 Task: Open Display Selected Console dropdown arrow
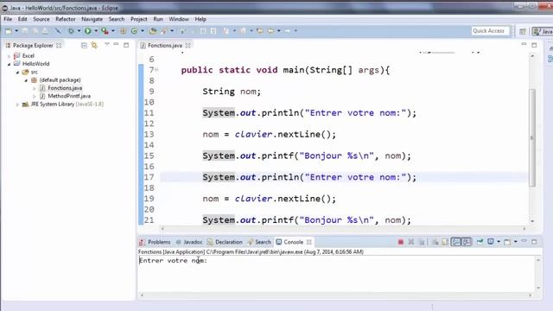pyautogui.click(x=499, y=242)
